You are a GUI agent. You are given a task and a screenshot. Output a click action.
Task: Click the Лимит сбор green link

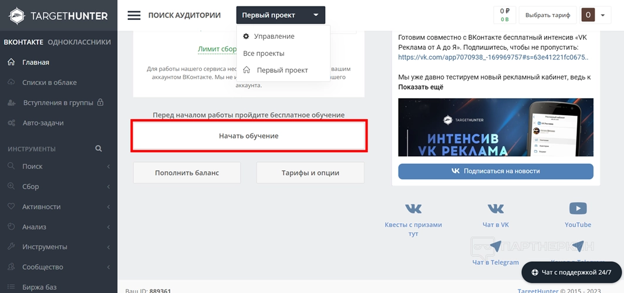point(217,49)
